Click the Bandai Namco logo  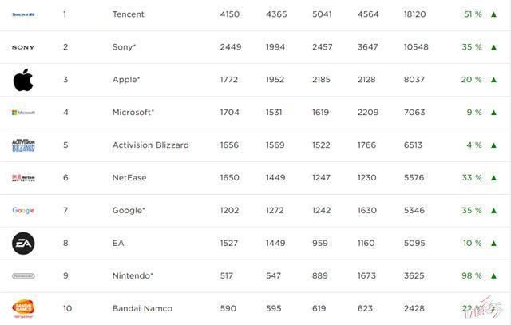(x=23, y=308)
